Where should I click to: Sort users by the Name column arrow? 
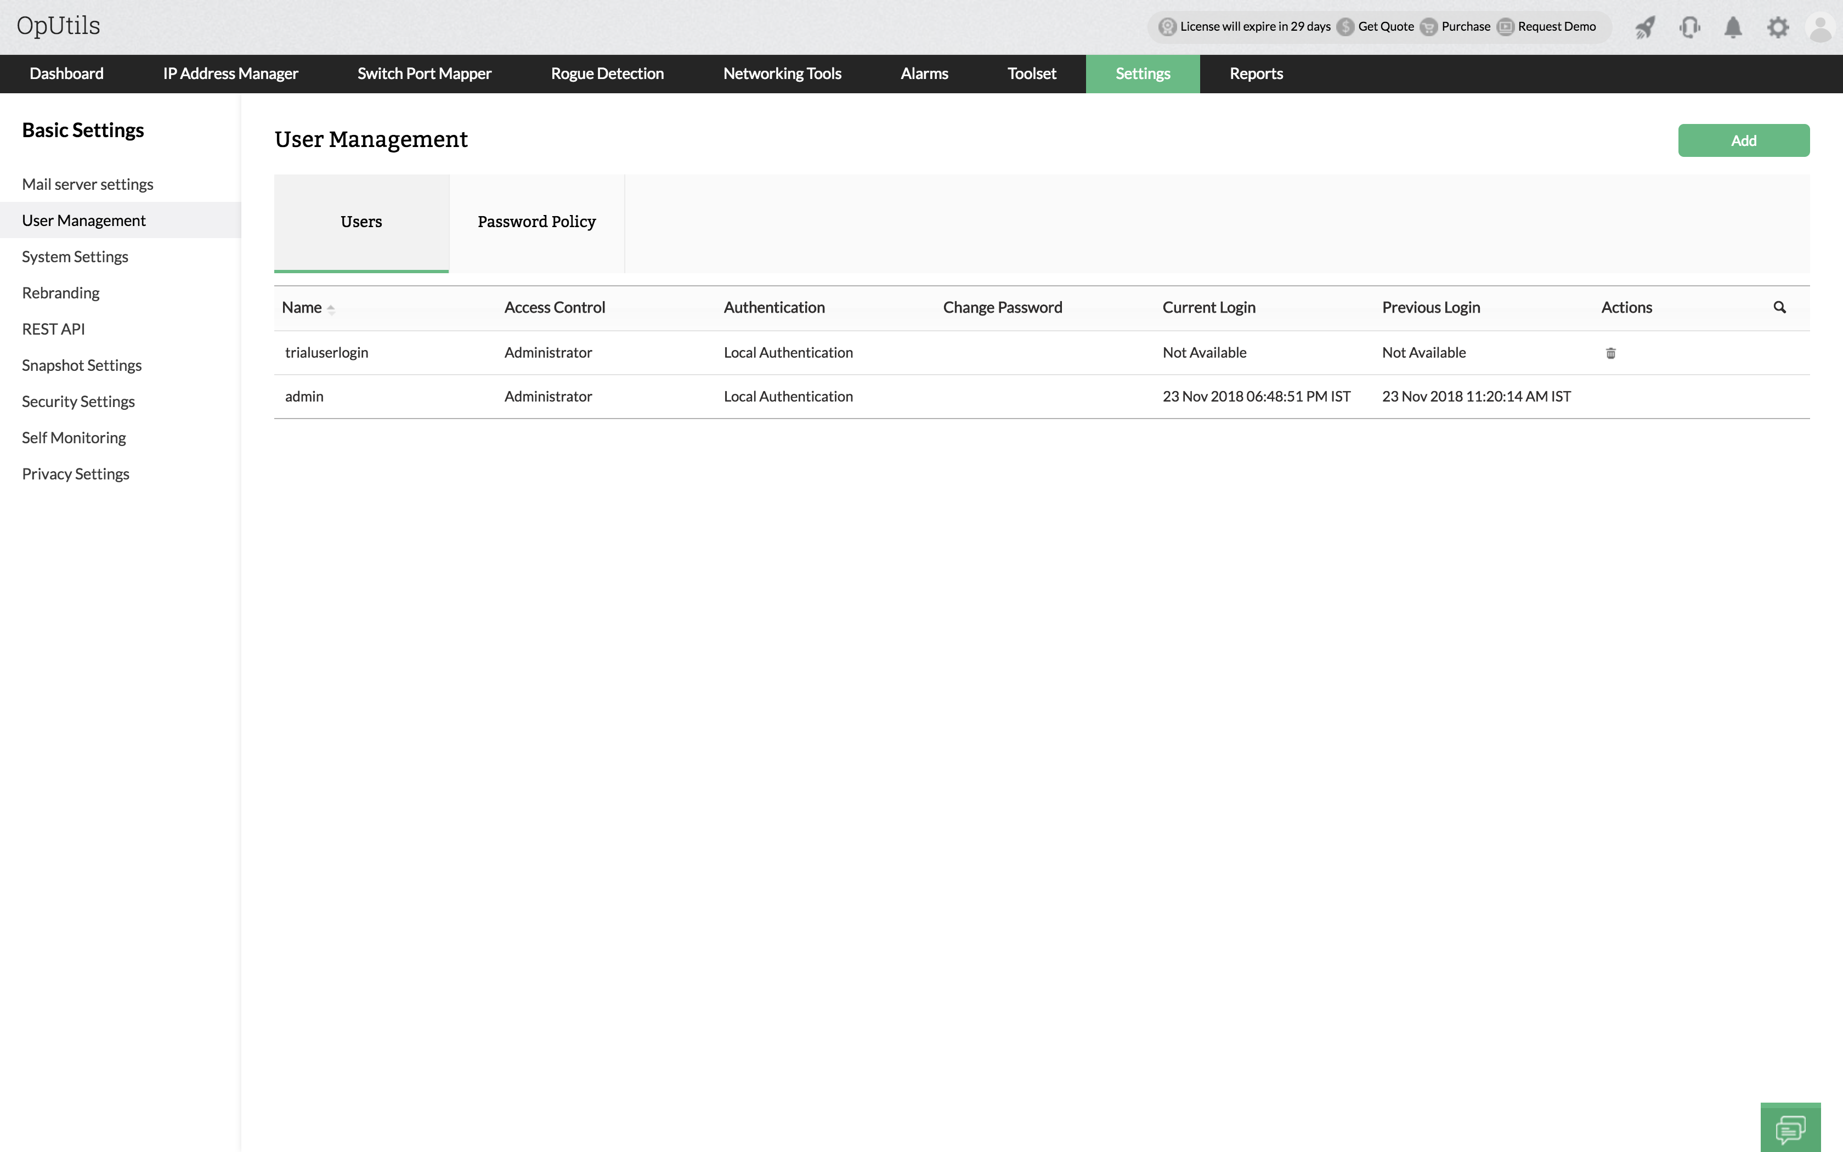(x=331, y=308)
